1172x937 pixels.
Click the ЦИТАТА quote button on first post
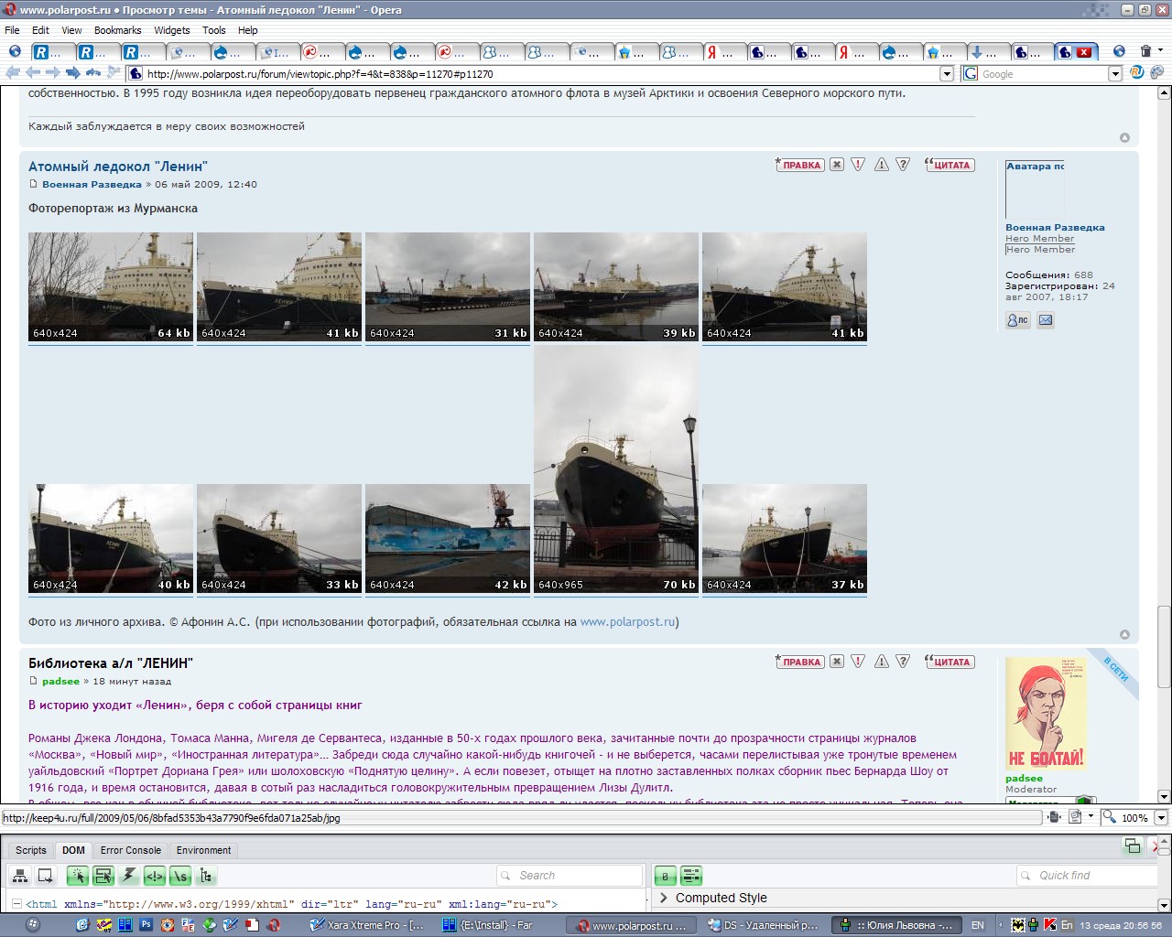coord(950,165)
